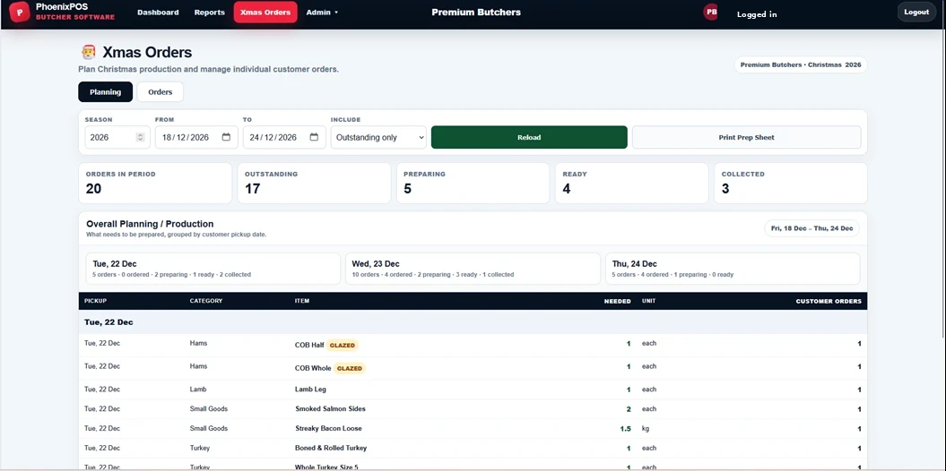Screen dimensions: 946x471
Task: Click the To date field 24/12/2026
Action: pyautogui.click(x=284, y=137)
